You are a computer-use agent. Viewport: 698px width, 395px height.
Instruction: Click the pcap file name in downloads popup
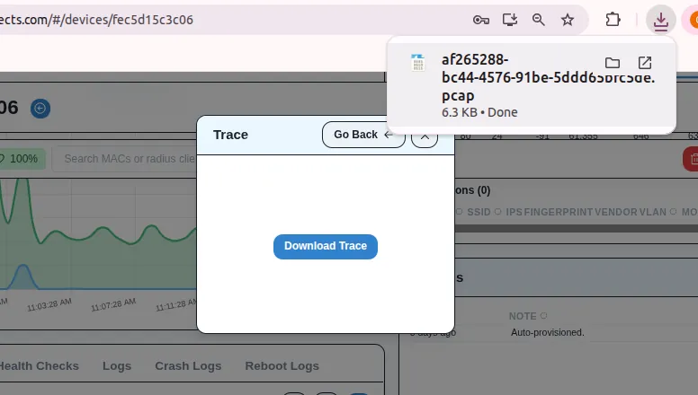click(548, 77)
